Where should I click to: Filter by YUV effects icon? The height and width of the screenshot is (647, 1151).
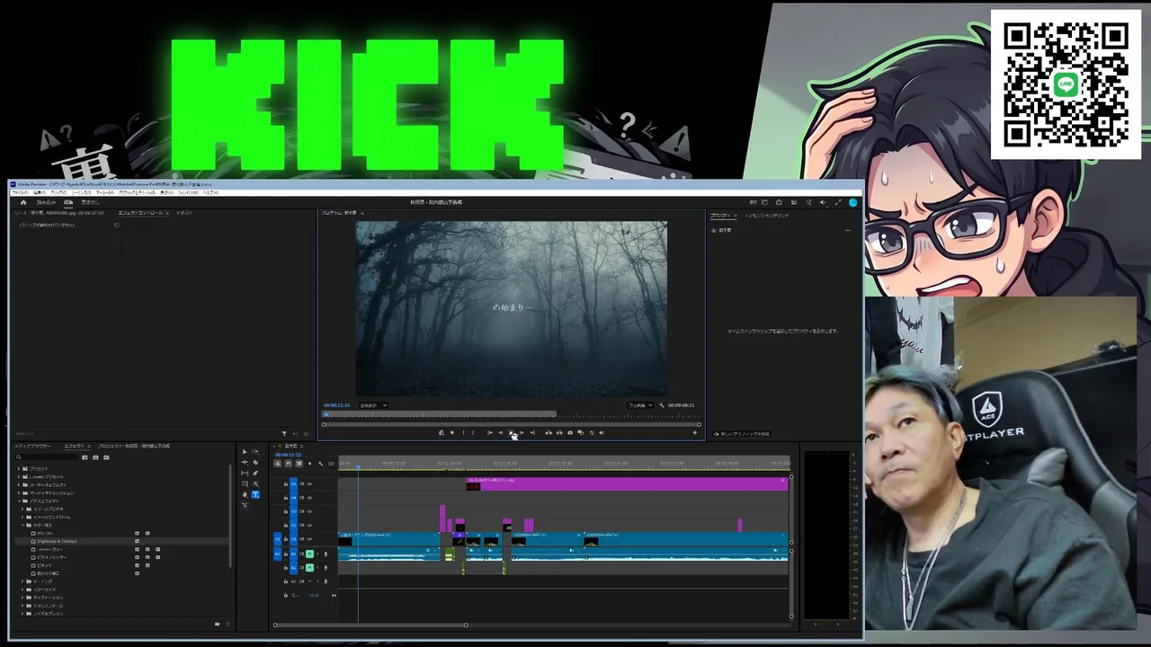click(x=106, y=457)
